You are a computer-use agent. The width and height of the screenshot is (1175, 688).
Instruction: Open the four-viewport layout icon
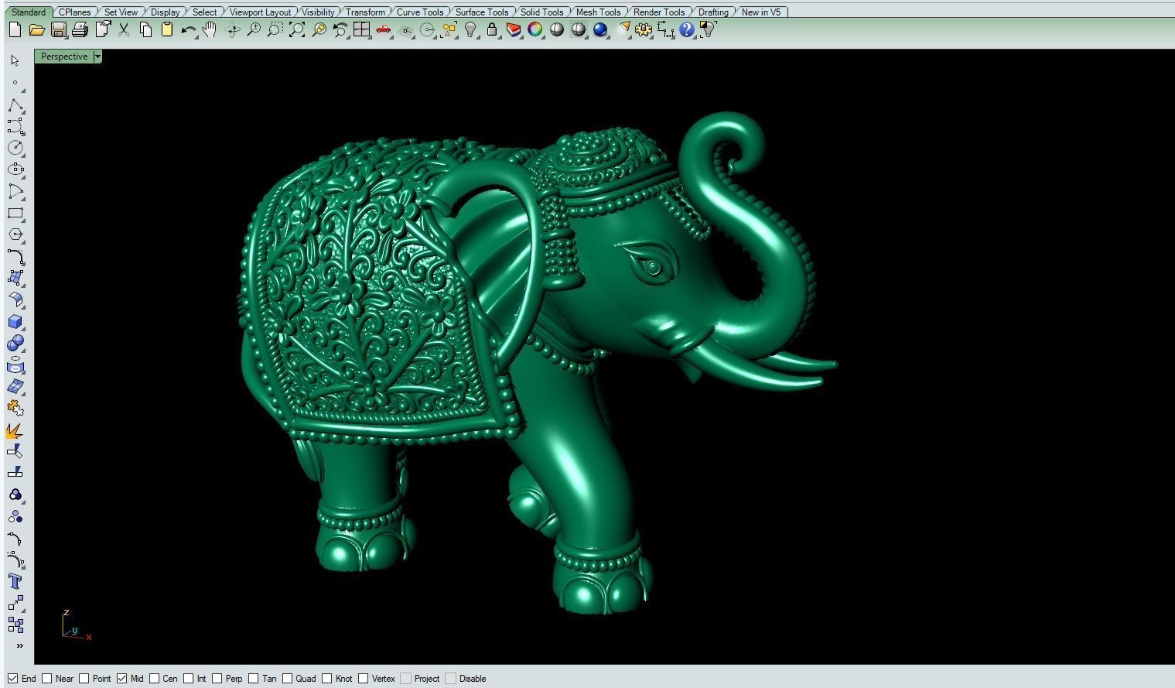(361, 30)
